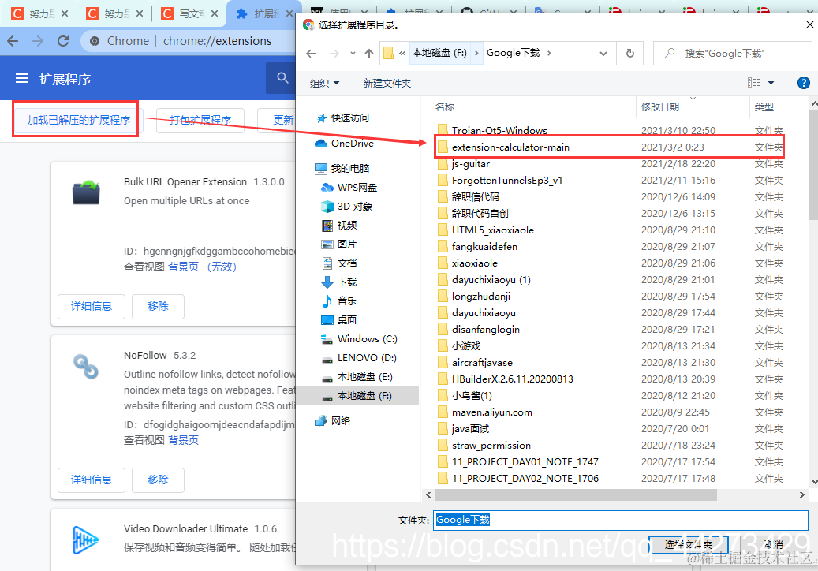
Task: Click 打包扩展程序 button
Action: [200, 120]
